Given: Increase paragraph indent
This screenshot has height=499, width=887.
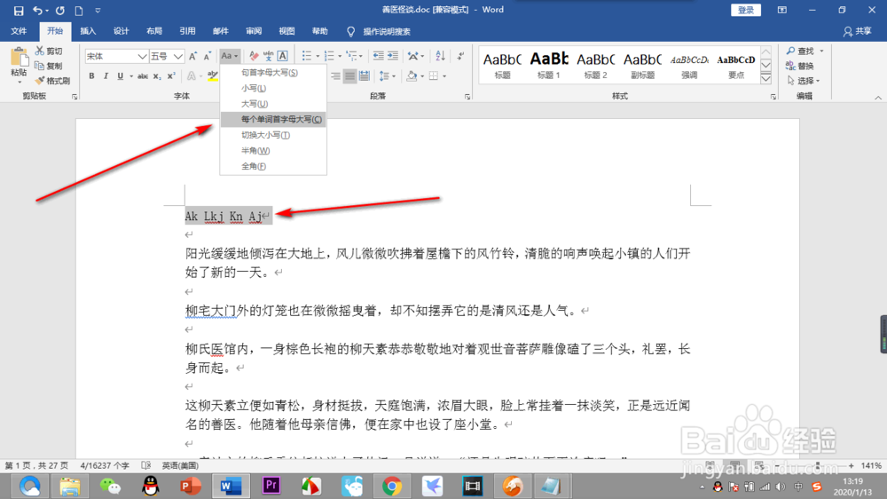Looking at the screenshot, I should pyautogui.click(x=393, y=56).
